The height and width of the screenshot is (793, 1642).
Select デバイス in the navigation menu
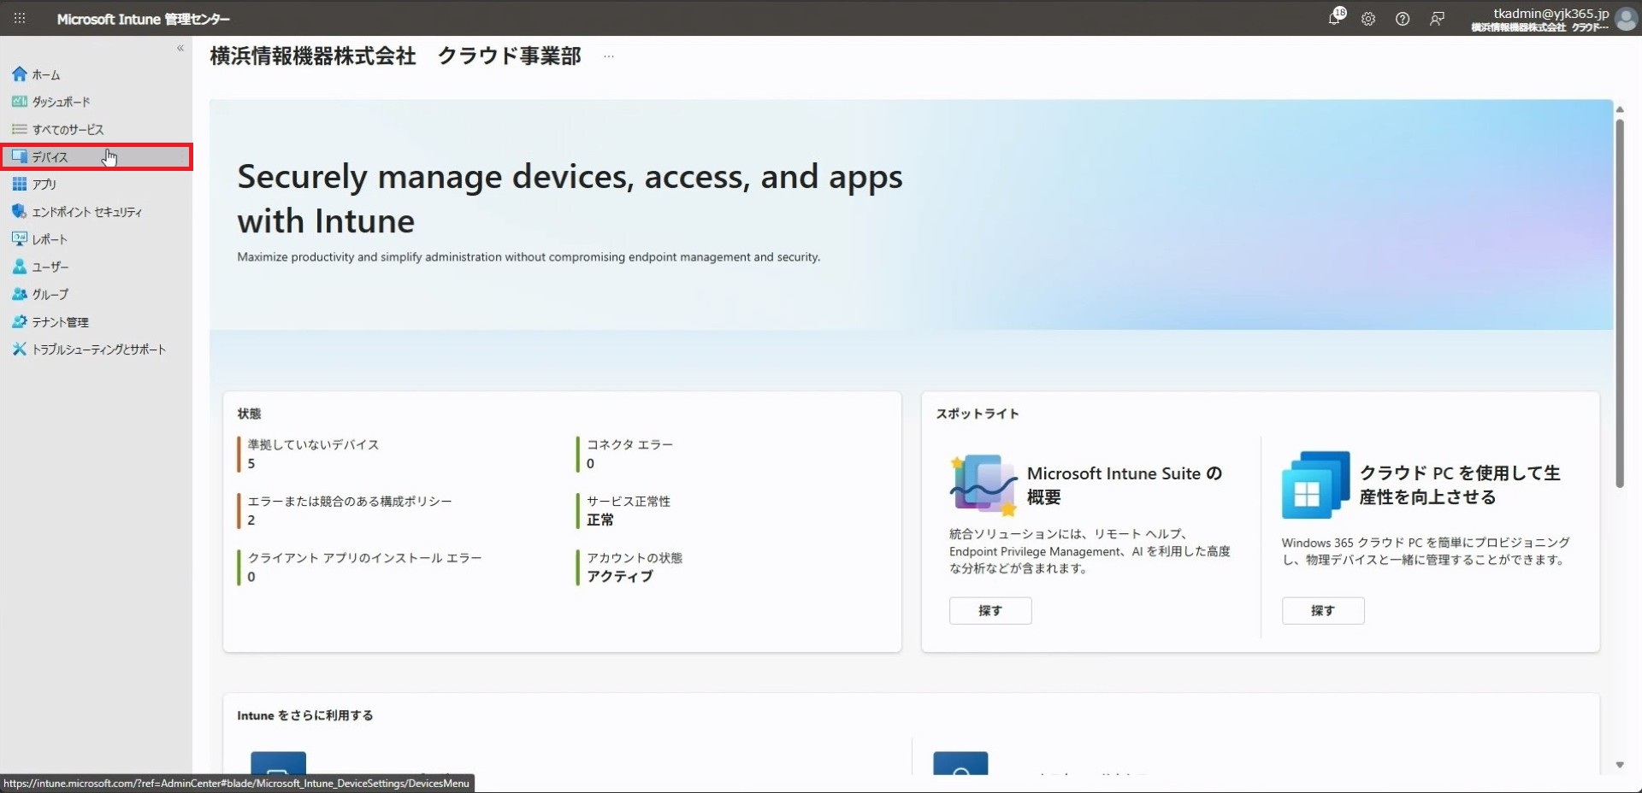point(50,157)
